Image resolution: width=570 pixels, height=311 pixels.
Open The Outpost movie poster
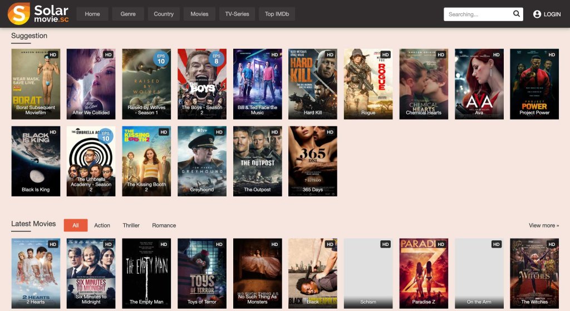[x=257, y=161]
